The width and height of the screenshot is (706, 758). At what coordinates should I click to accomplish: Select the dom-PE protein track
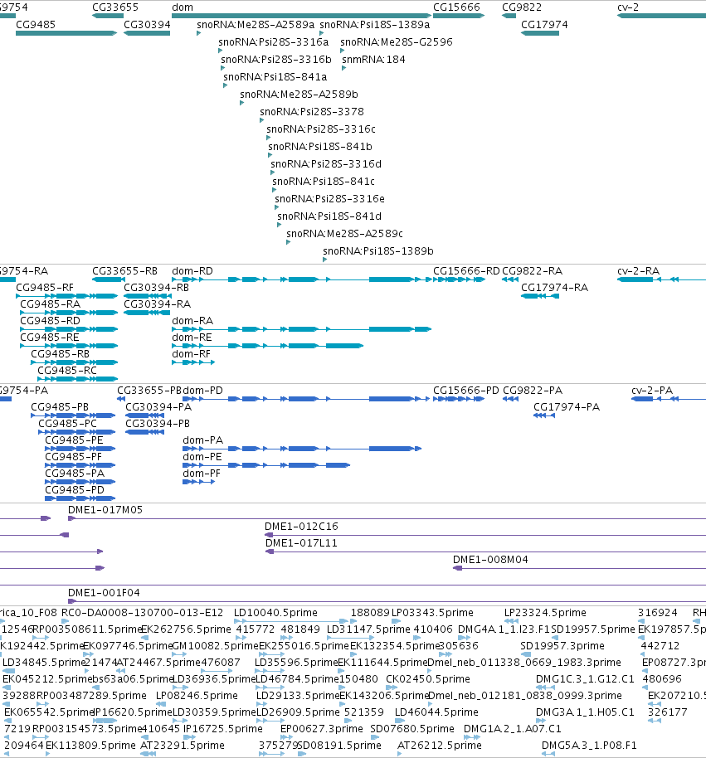click(266, 465)
